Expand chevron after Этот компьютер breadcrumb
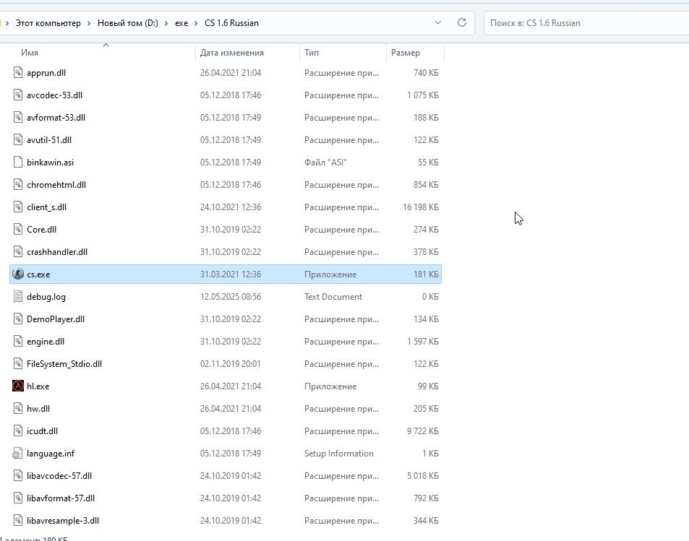This screenshot has width=689, height=541. click(x=89, y=23)
